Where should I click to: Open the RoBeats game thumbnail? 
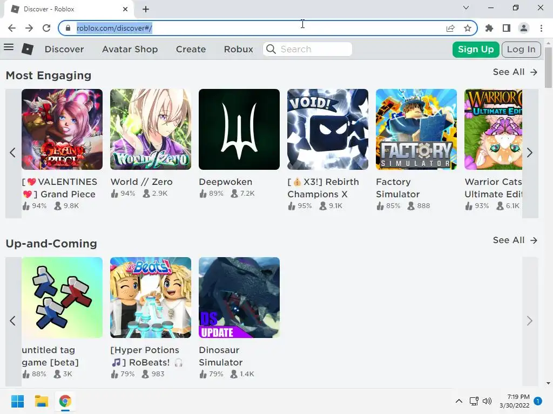151,298
